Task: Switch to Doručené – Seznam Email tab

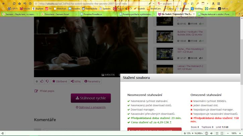Action: coord(59,14)
